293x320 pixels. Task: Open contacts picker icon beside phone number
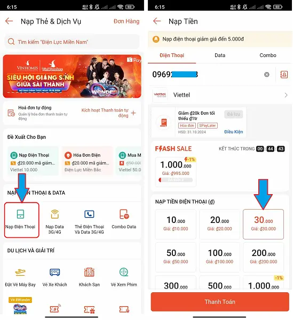point(284,75)
